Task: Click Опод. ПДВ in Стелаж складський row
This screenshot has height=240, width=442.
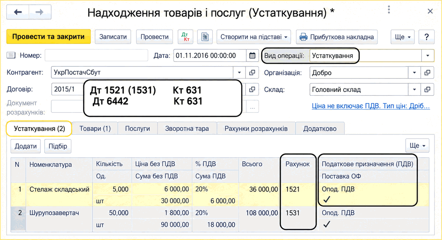Action: point(338,189)
